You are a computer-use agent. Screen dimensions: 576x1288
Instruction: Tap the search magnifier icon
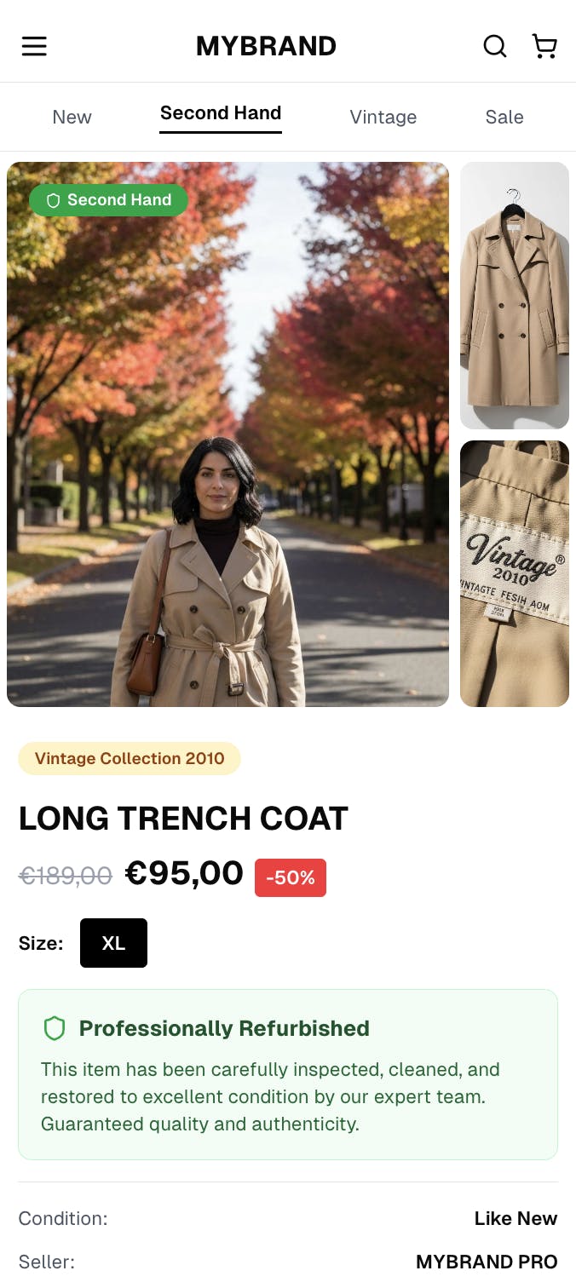495,46
